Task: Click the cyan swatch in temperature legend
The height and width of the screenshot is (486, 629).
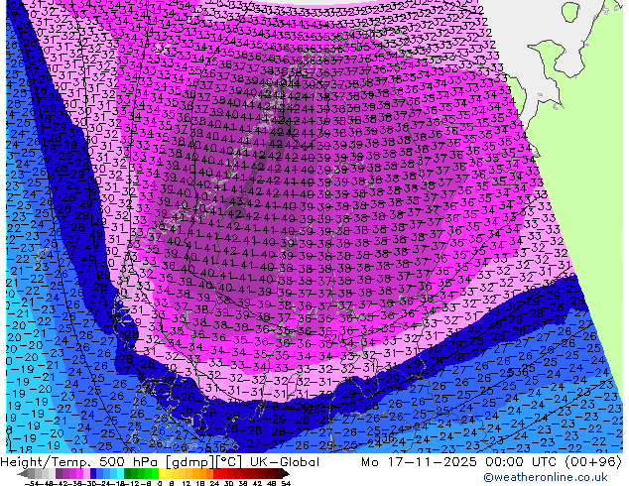Action: coord(120,473)
